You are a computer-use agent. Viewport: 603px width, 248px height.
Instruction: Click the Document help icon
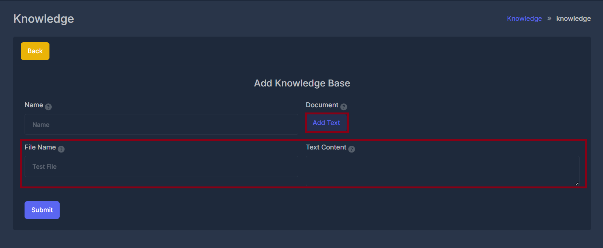point(344,107)
